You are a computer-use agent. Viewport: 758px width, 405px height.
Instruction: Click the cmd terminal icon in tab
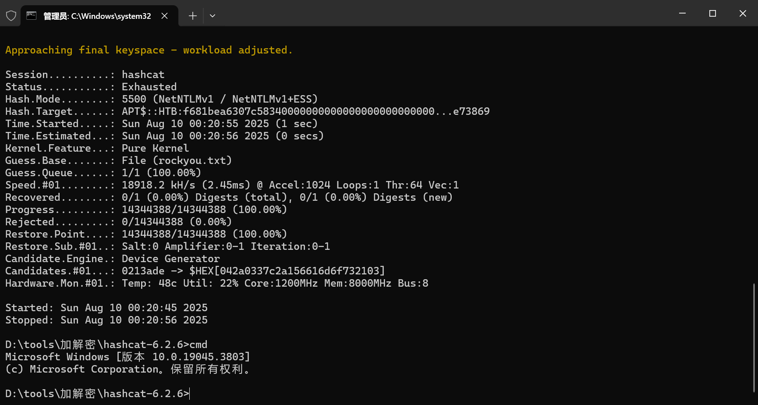click(32, 16)
